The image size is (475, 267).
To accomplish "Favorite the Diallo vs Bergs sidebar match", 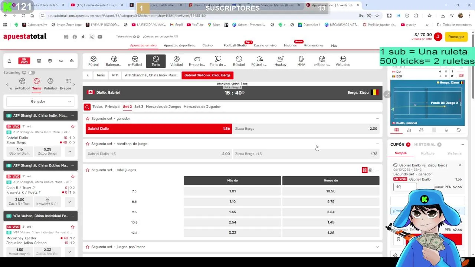I will [73, 126].
